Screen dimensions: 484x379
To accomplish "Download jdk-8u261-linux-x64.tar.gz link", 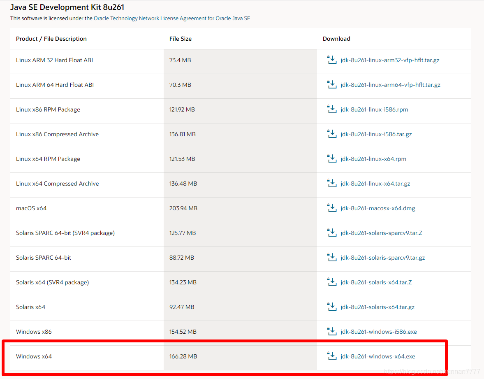I will (x=375, y=184).
